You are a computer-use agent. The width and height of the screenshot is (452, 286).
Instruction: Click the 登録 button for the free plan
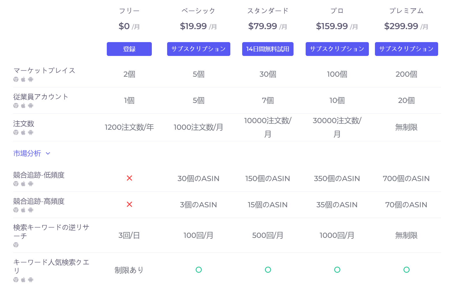pos(129,49)
